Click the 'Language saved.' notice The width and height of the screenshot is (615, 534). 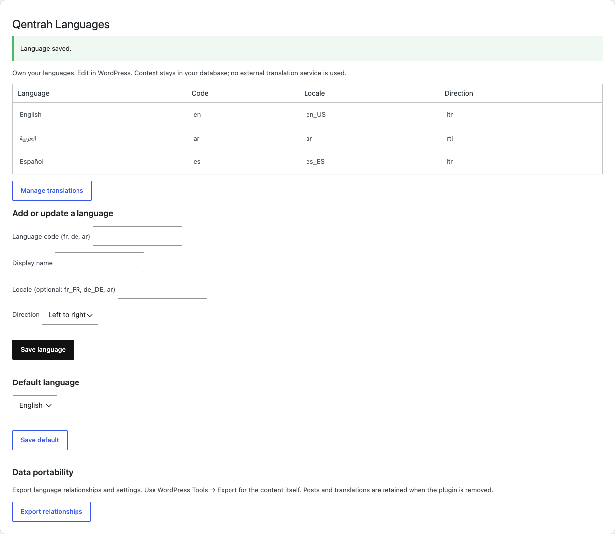pos(307,49)
